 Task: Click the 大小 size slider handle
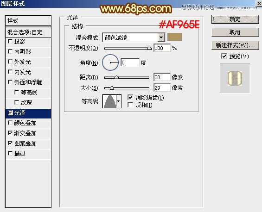[x=112, y=88]
